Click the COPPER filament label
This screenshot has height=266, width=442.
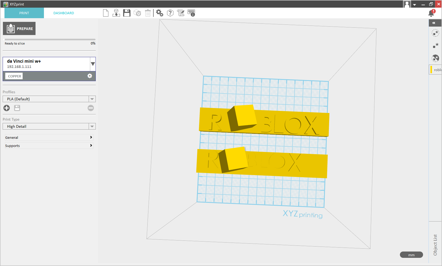(14, 76)
